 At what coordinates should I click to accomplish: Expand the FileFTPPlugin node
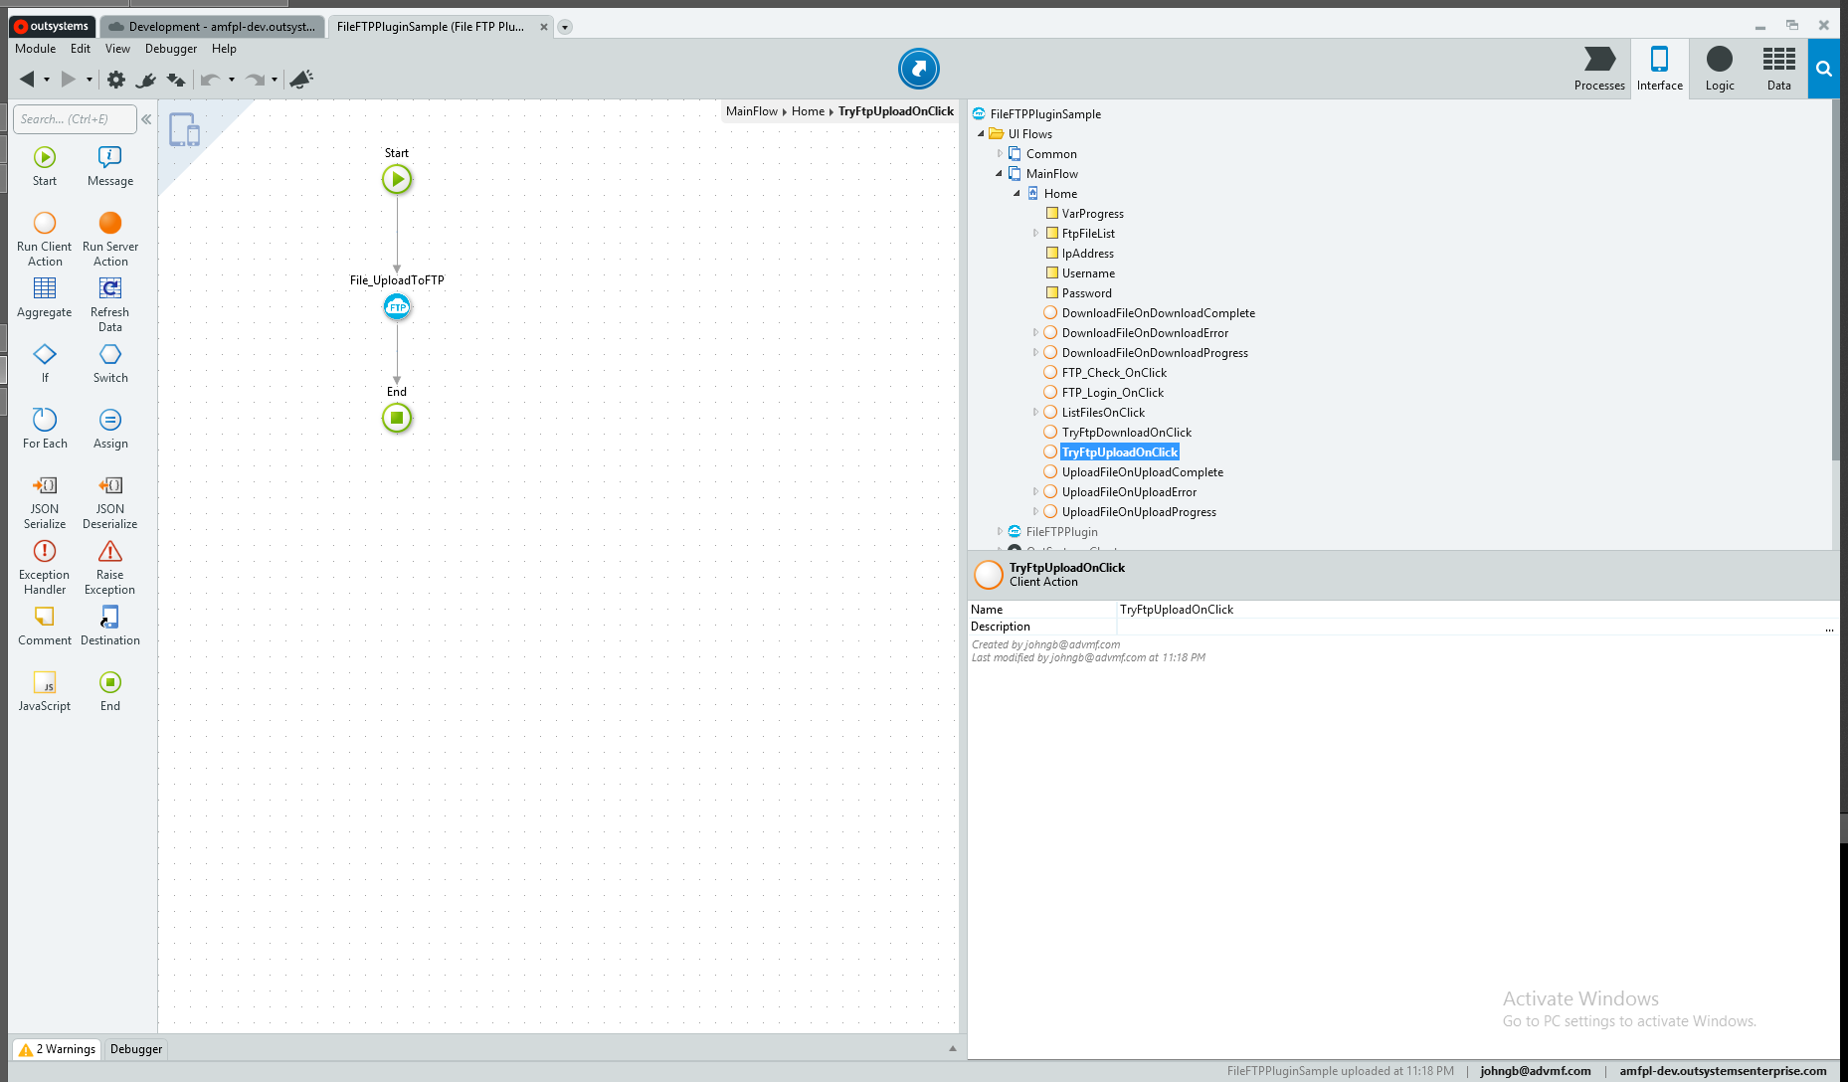click(x=999, y=532)
